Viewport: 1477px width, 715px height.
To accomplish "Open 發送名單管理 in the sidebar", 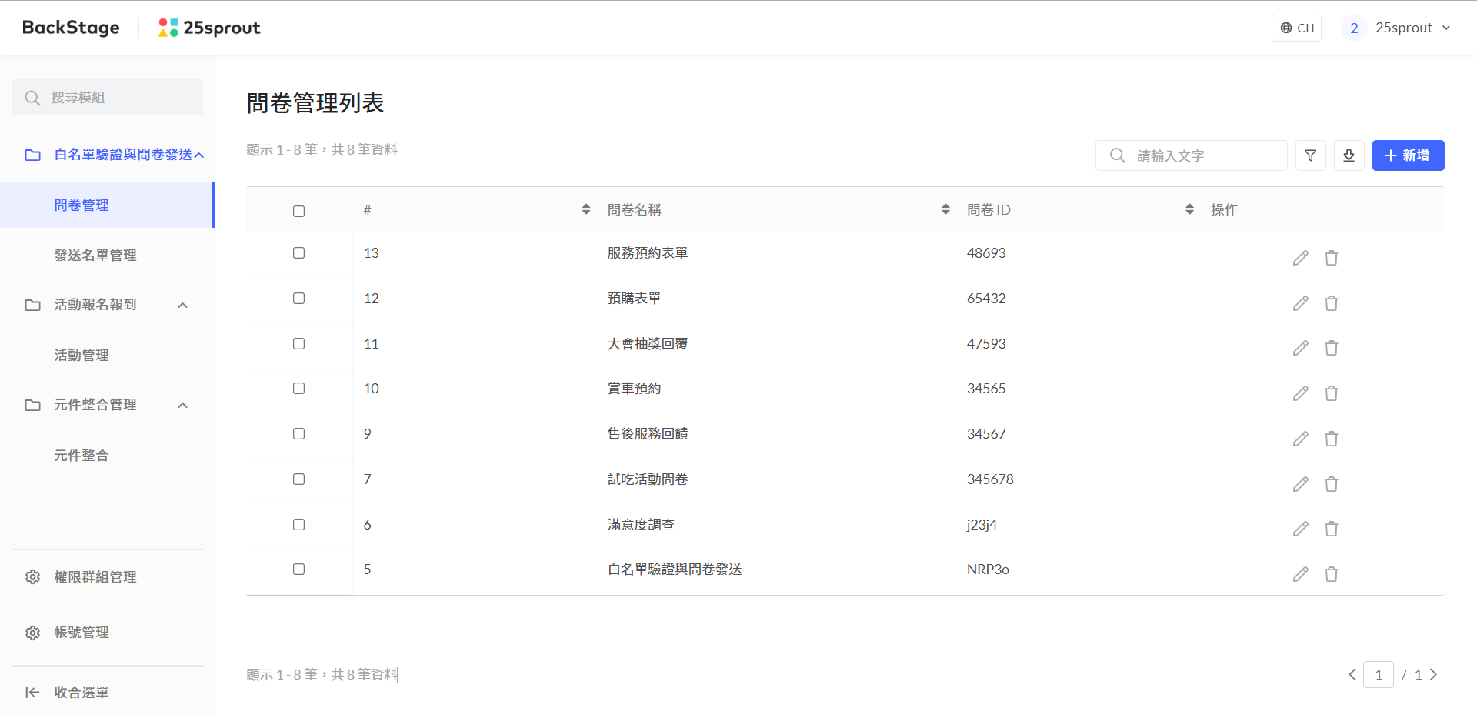I will (x=95, y=256).
